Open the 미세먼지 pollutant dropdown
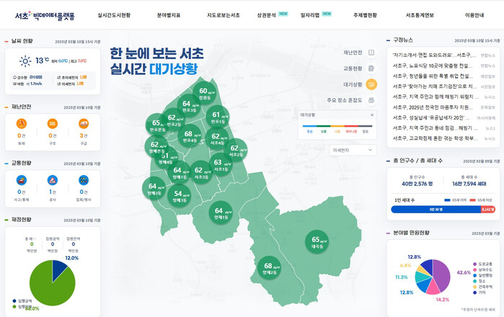The width and height of the screenshot is (504, 317). click(351, 150)
